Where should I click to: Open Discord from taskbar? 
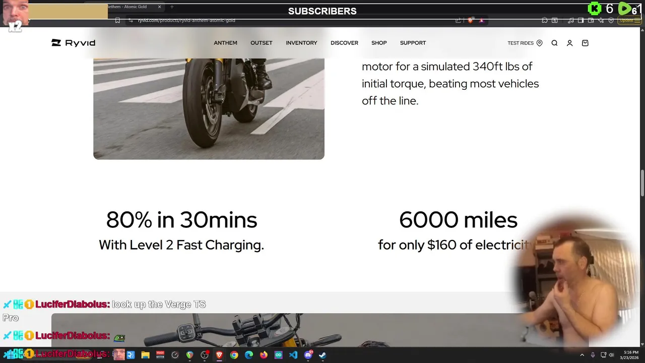click(x=308, y=355)
